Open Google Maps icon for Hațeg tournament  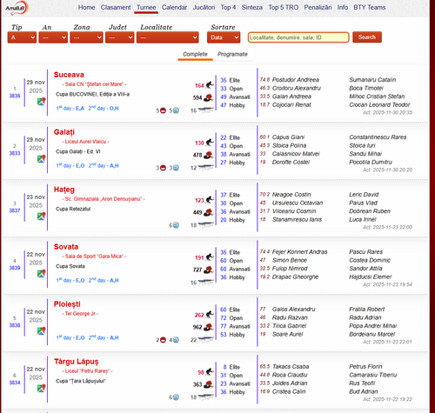pos(41,216)
